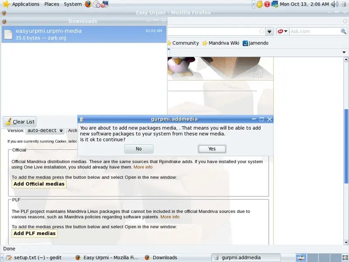Click the clock showing Mon Oct 13

[304, 4]
